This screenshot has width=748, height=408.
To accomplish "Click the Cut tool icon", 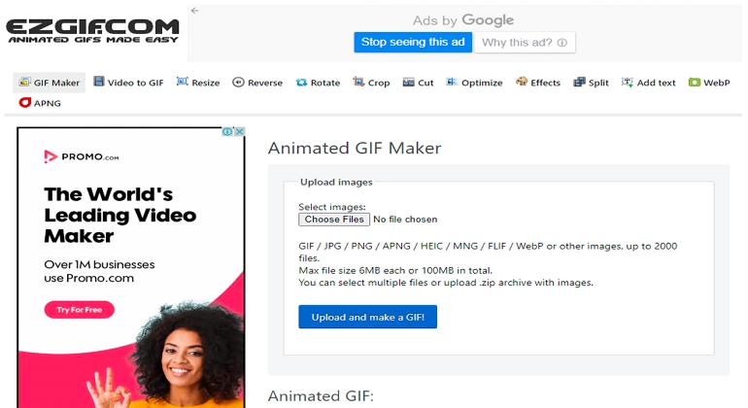I will (408, 82).
